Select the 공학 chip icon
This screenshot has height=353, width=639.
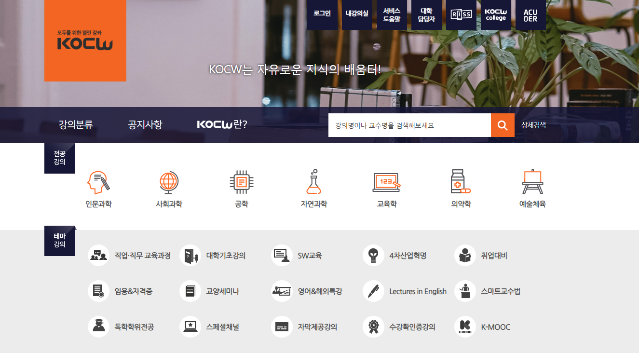[x=242, y=182]
